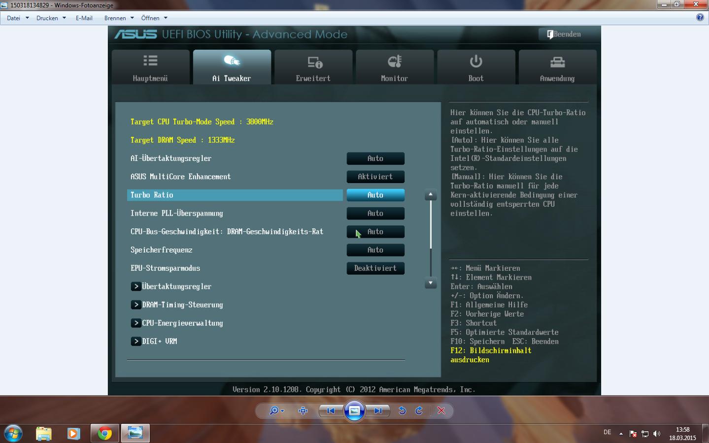Launch the media player taskbar icon
The image size is (709, 443).
(74, 433)
